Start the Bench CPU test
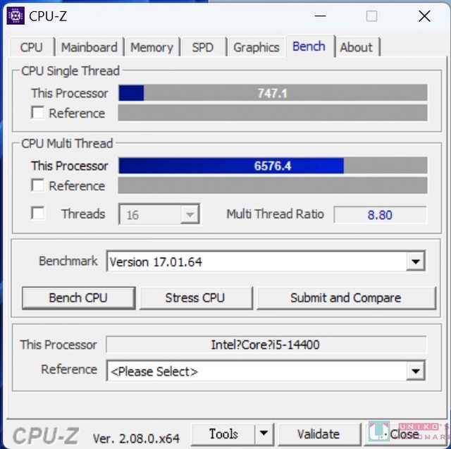The height and width of the screenshot is (449, 451). 78,298
